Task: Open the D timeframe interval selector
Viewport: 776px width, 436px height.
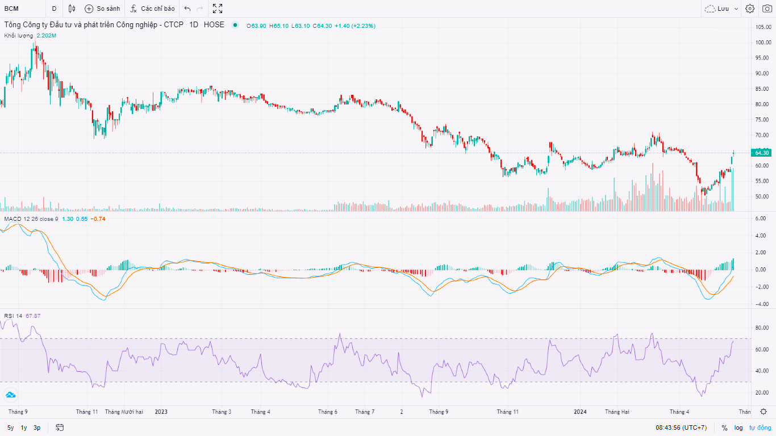Action: tap(54, 9)
